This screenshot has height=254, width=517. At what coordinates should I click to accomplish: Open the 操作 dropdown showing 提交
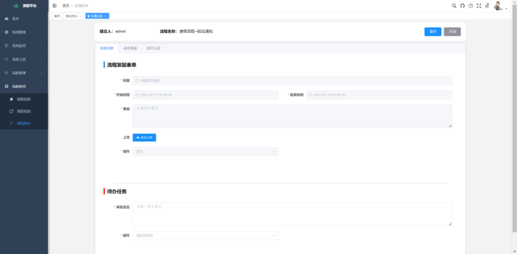click(205, 152)
